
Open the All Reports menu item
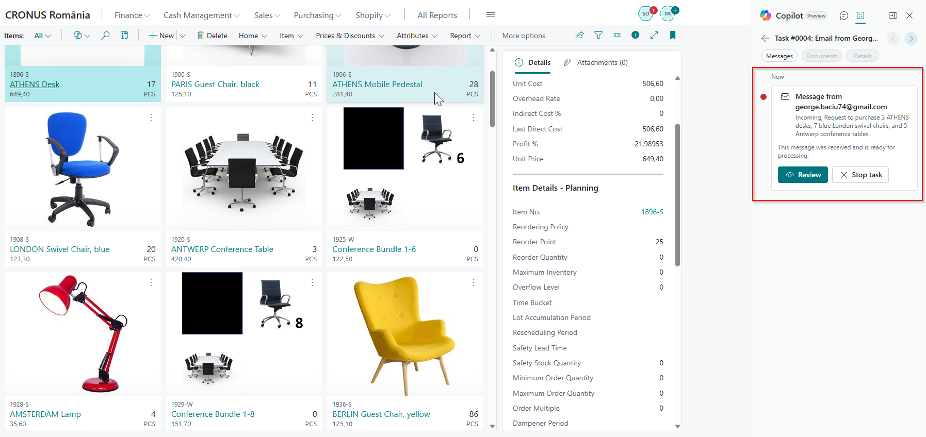pyautogui.click(x=437, y=15)
